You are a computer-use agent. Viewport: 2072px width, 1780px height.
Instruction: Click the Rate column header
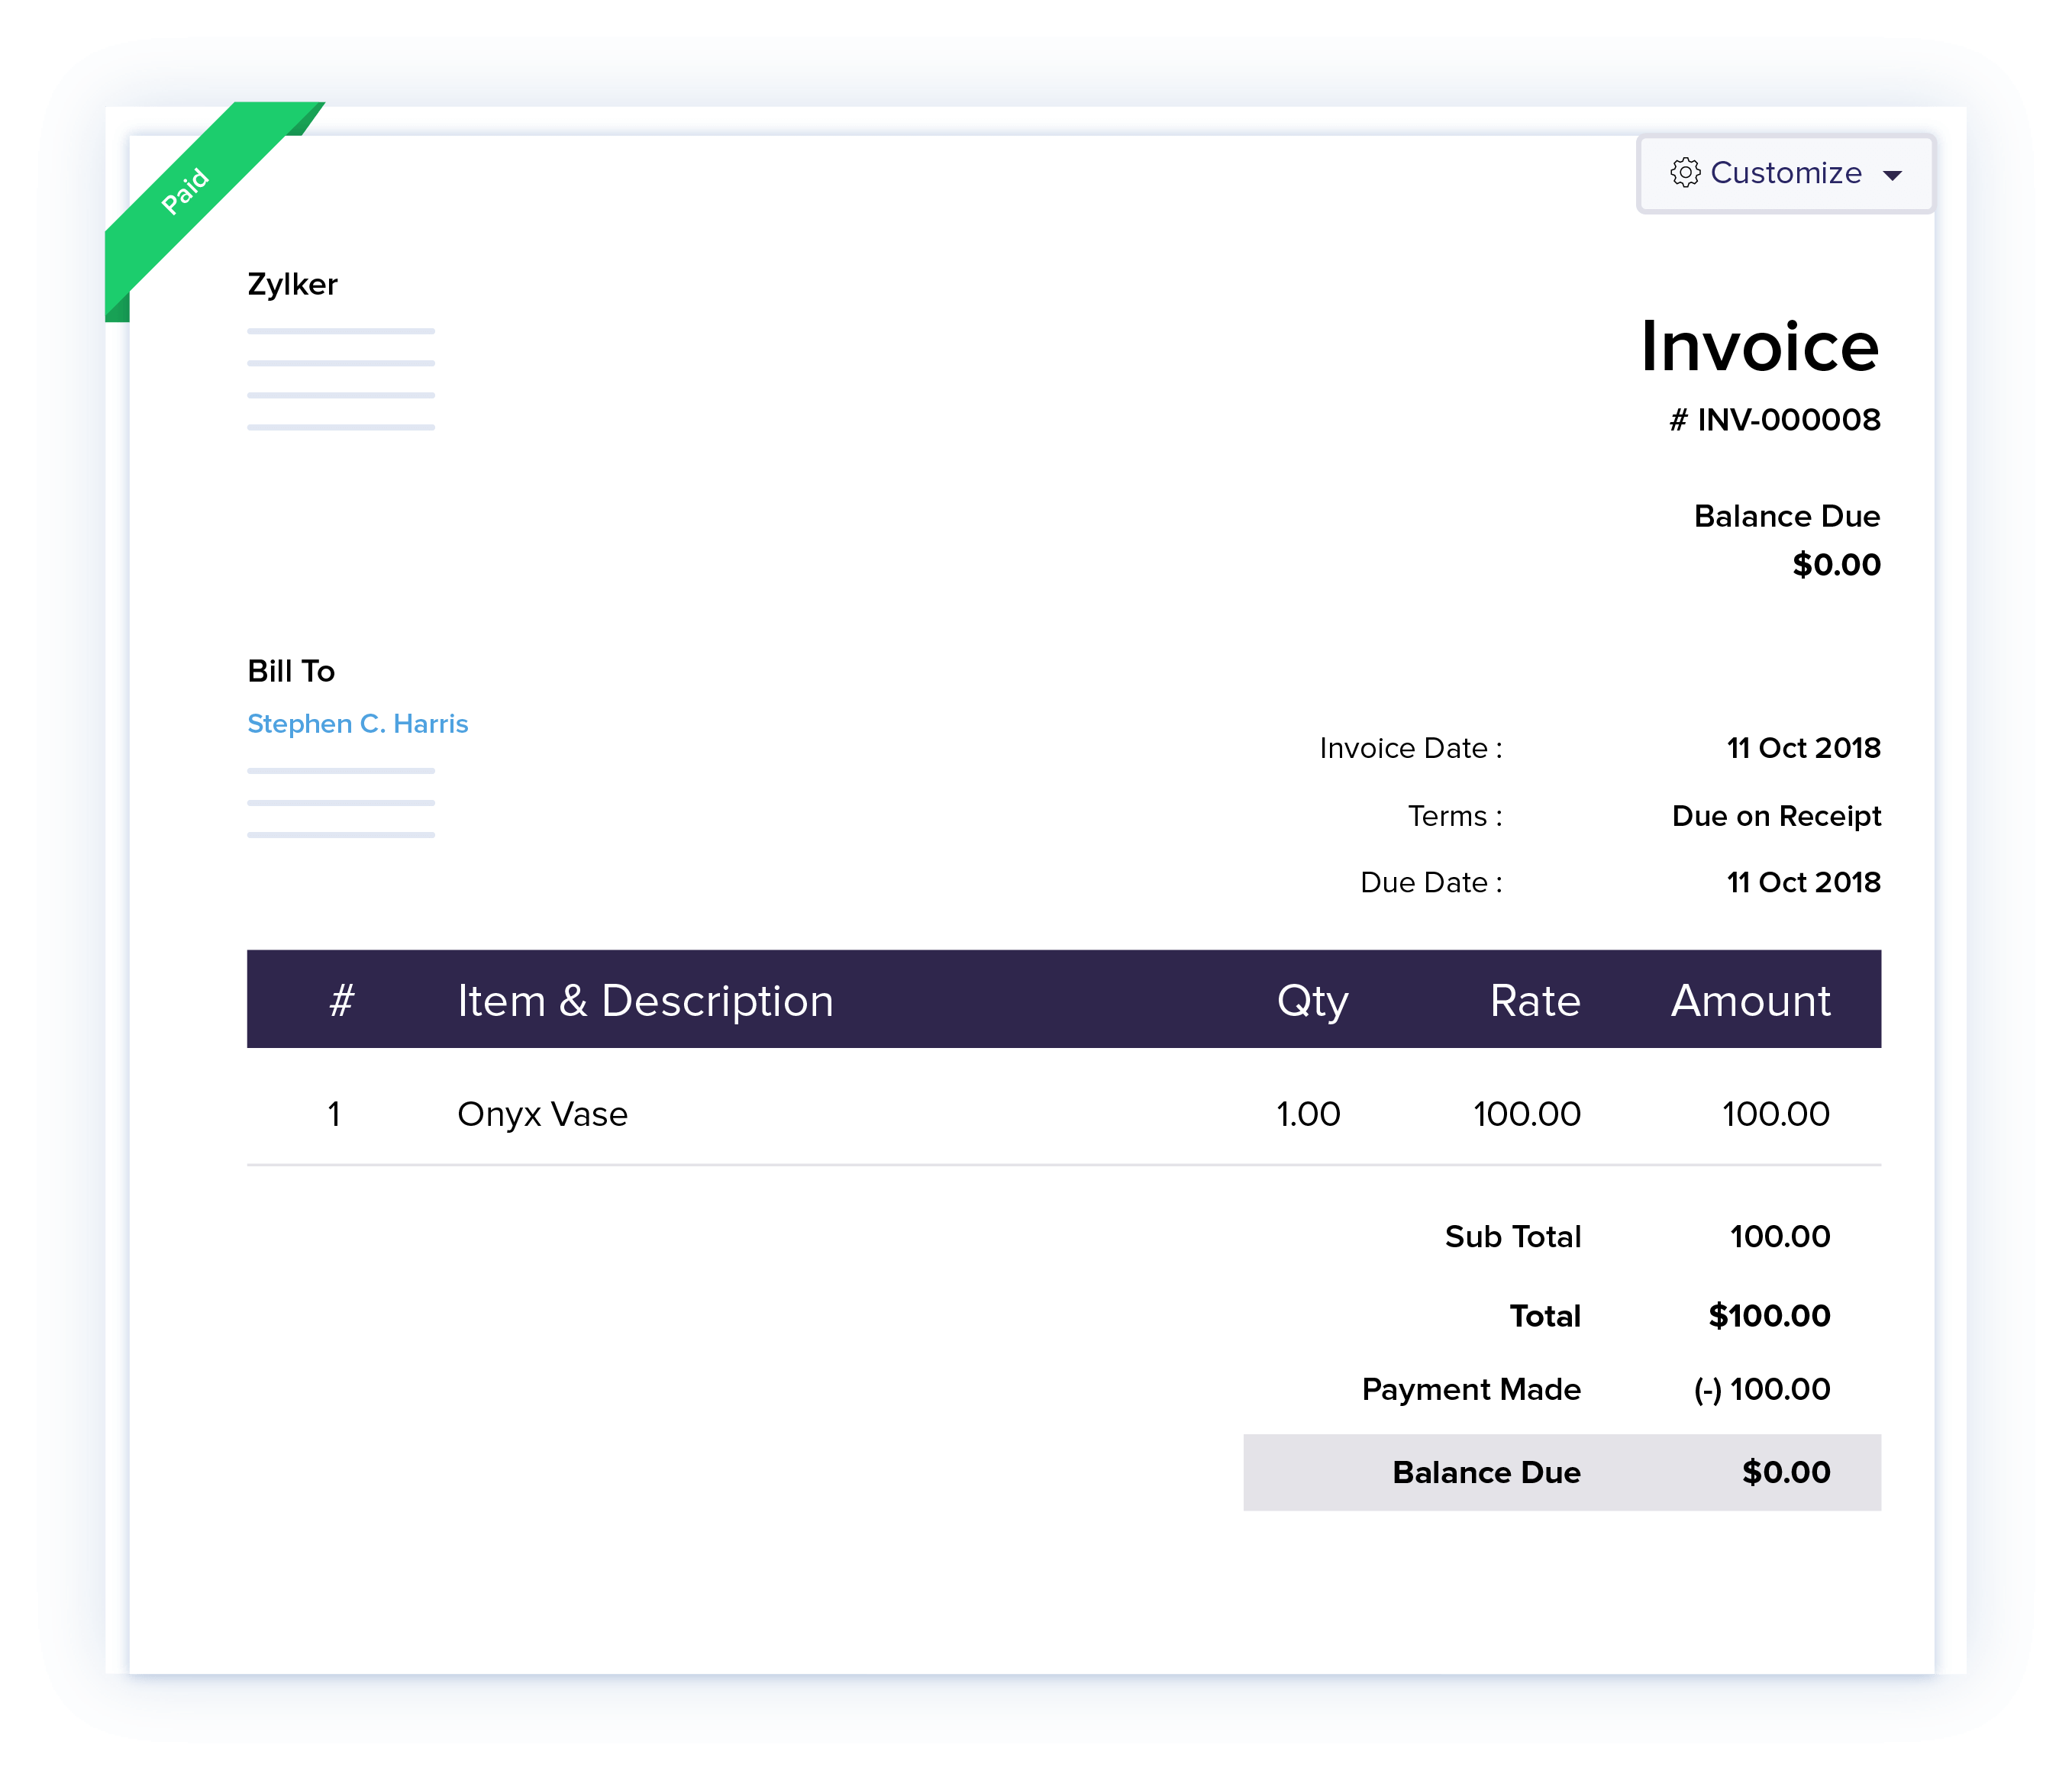[1534, 1000]
